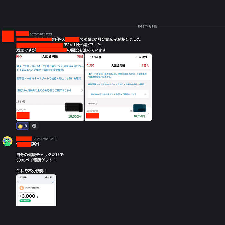Tap 切替 in the left bank screenshot
This screenshot has width=225, height=225.
point(80,56)
